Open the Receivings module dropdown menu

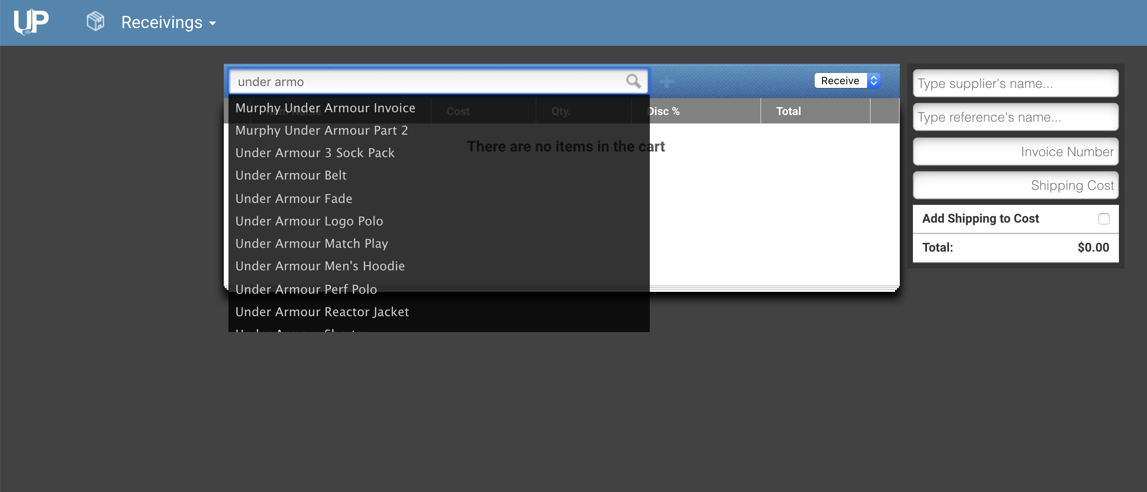click(169, 22)
